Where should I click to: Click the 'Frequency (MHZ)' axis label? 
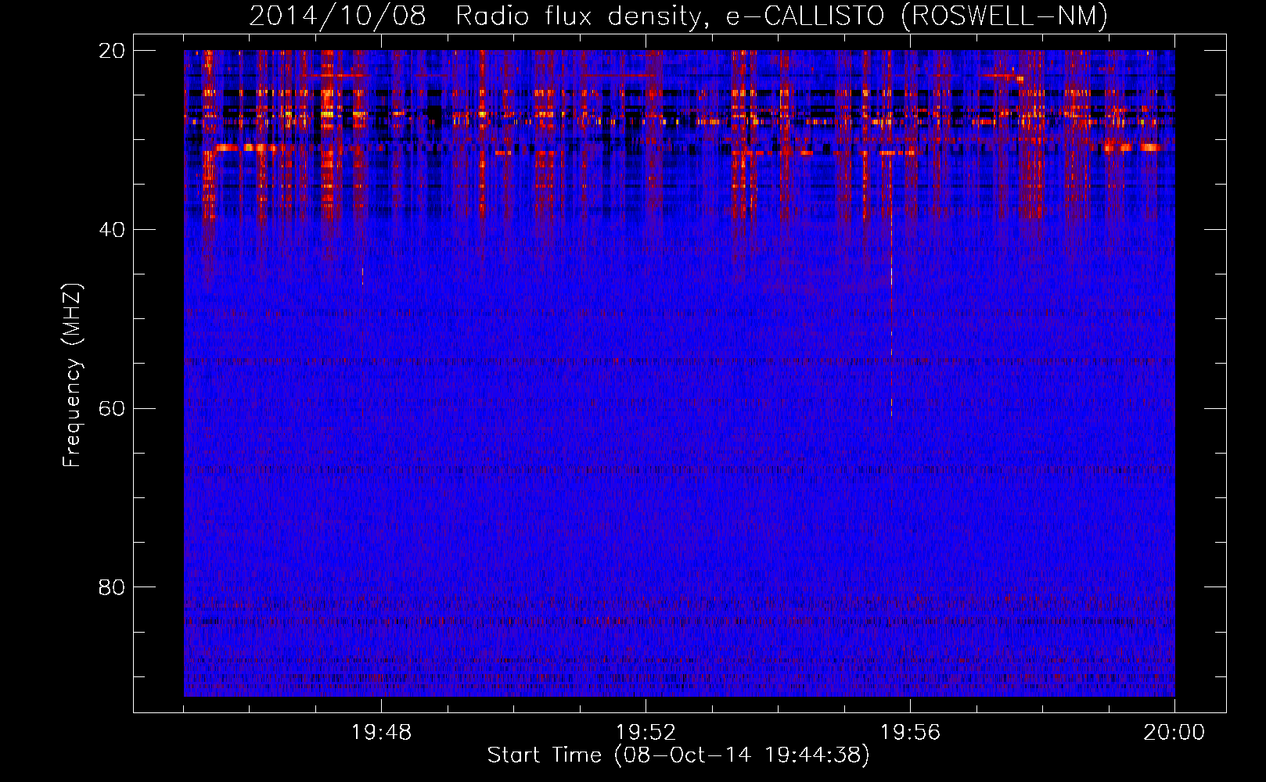(x=72, y=375)
